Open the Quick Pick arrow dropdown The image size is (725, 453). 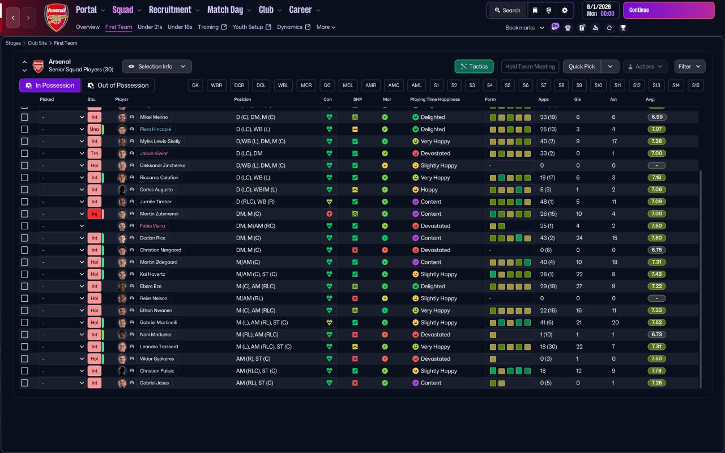[x=610, y=66]
